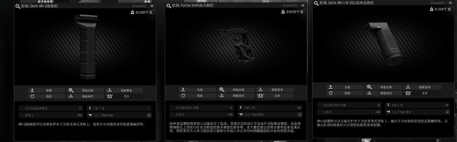
Task: Click 丢弃 in the Zenit RK-2 window
Action: (x=124, y=96)
